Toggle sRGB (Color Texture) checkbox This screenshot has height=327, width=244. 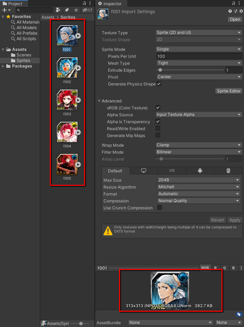click(158, 108)
